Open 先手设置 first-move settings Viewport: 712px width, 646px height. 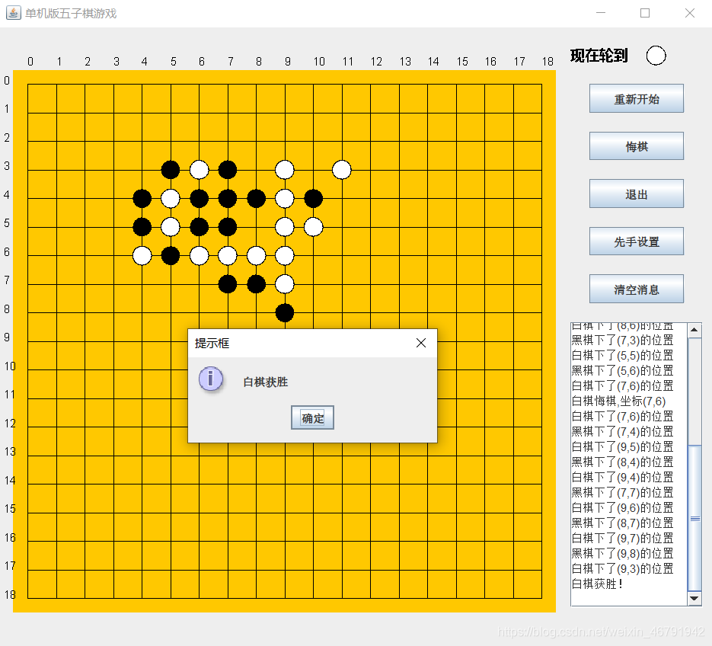(x=636, y=241)
